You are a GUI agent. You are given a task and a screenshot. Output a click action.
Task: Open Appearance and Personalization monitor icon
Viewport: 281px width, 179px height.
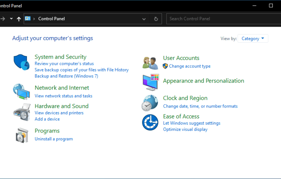coord(150,82)
